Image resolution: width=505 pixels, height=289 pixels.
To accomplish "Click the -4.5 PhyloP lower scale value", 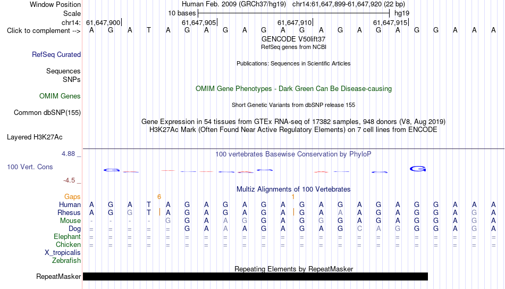I will (69, 180).
